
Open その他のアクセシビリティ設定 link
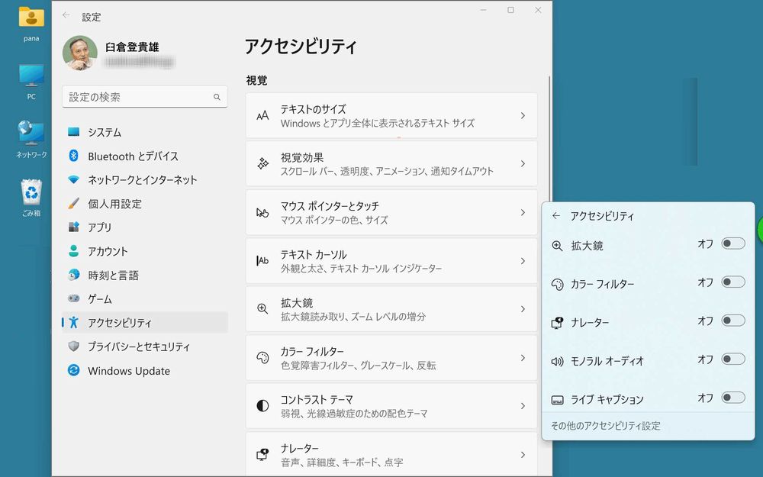(605, 426)
